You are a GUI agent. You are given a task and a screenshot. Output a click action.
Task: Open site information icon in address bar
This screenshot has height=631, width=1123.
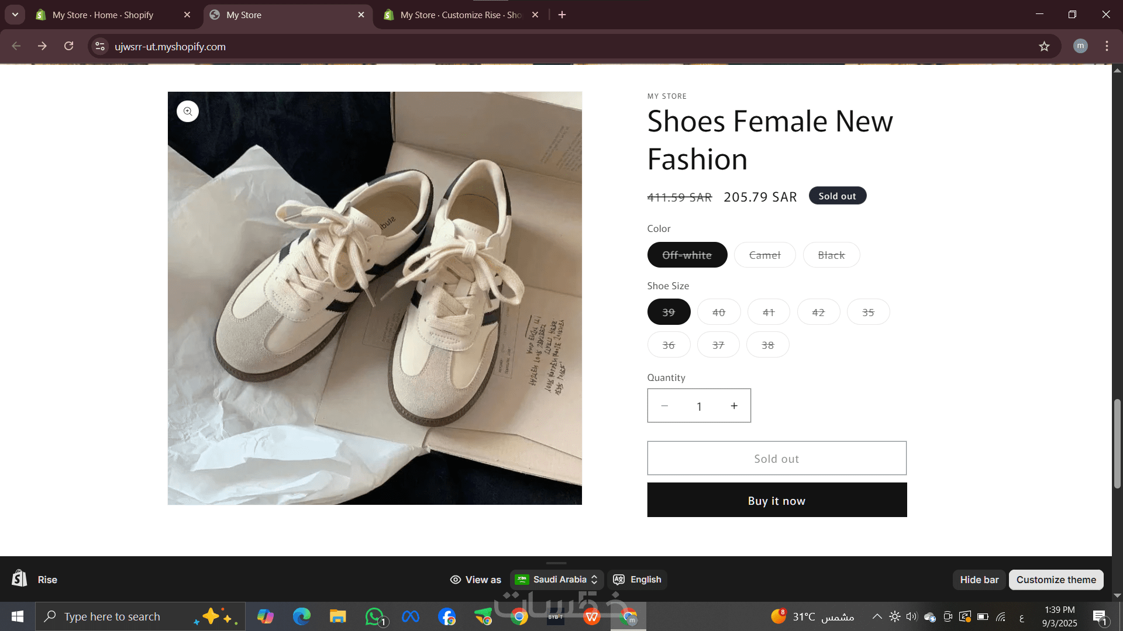(x=100, y=46)
